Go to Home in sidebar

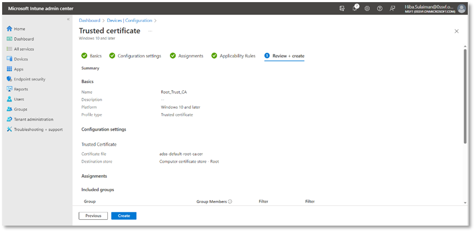click(19, 29)
